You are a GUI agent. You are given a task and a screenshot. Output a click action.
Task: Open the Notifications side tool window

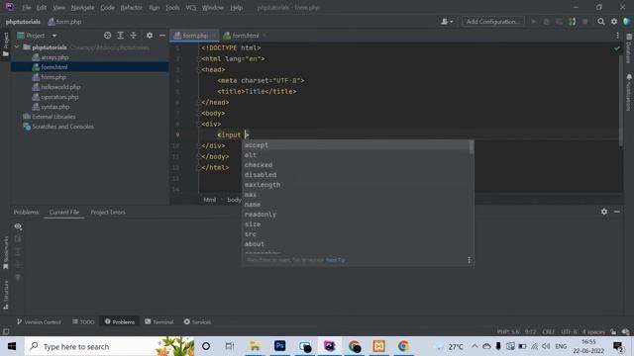click(x=629, y=92)
